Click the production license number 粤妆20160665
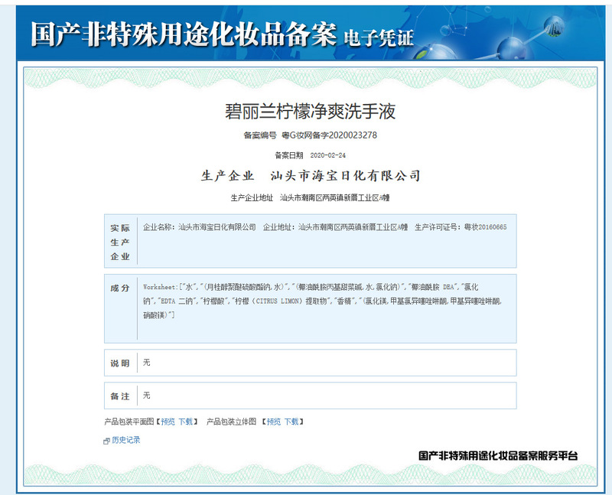Screen dimensions: 612x495 (486, 227)
